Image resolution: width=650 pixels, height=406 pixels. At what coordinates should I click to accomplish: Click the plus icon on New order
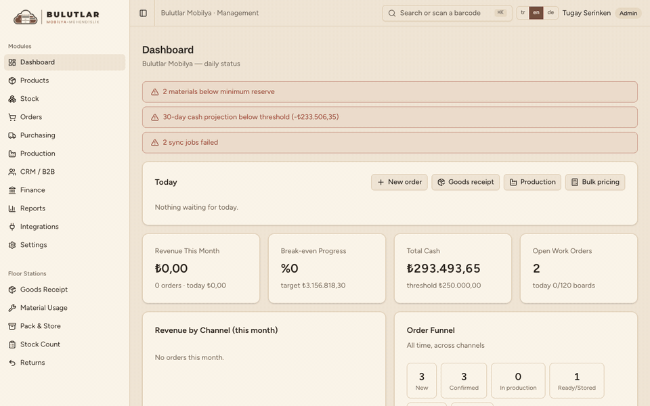point(381,182)
